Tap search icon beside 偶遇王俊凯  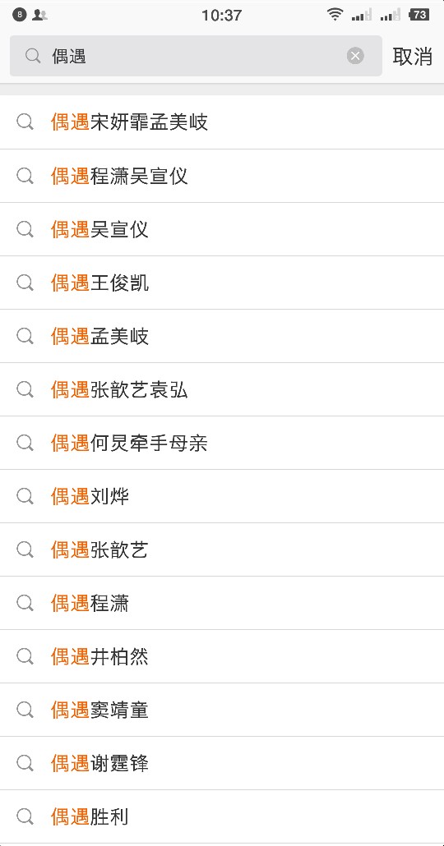[25, 283]
